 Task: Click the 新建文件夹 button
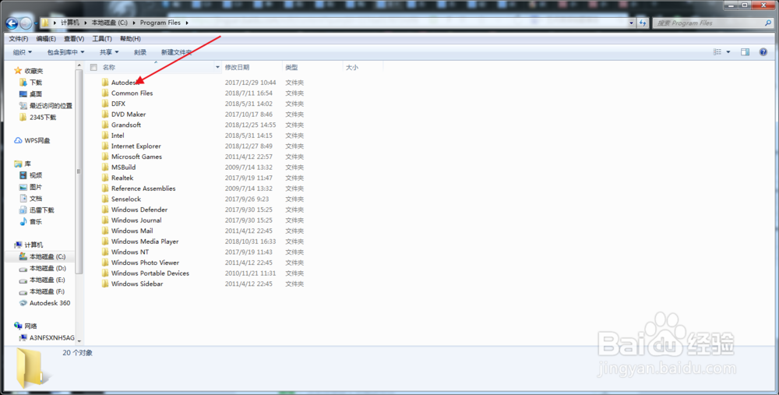coord(176,52)
